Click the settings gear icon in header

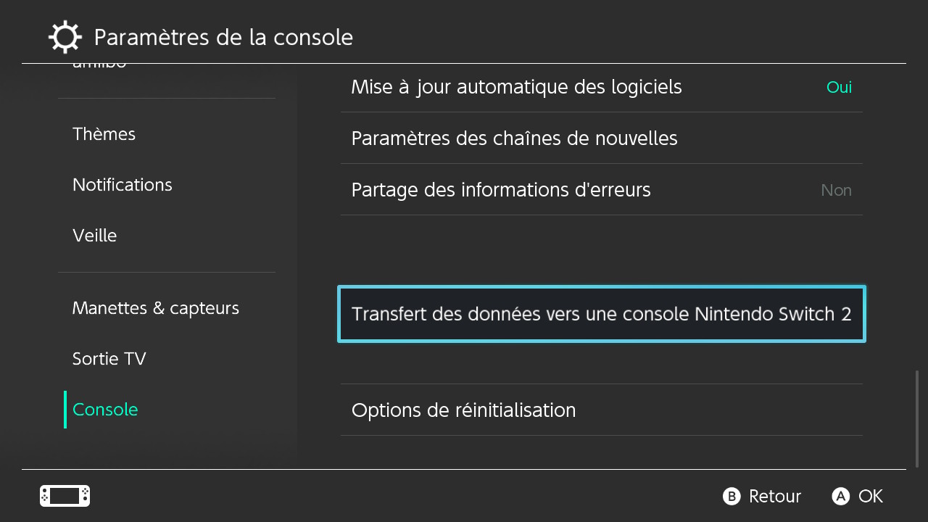(65, 37)
